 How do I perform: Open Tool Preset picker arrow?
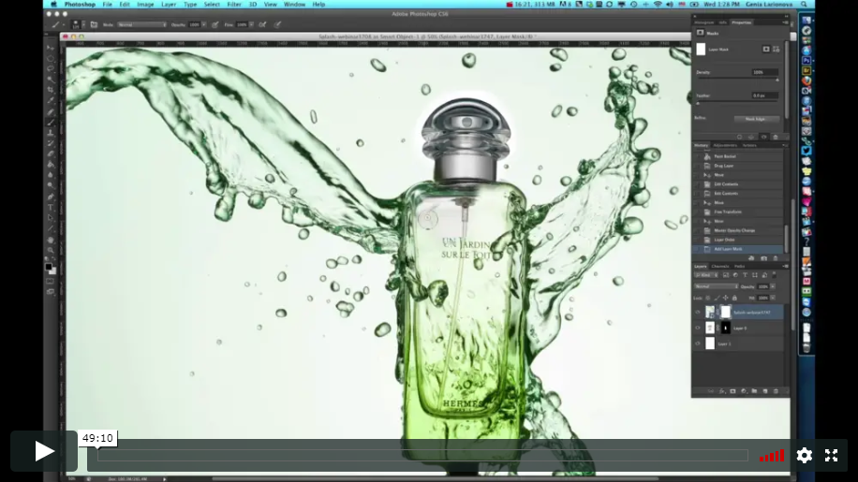pos(64,24)
